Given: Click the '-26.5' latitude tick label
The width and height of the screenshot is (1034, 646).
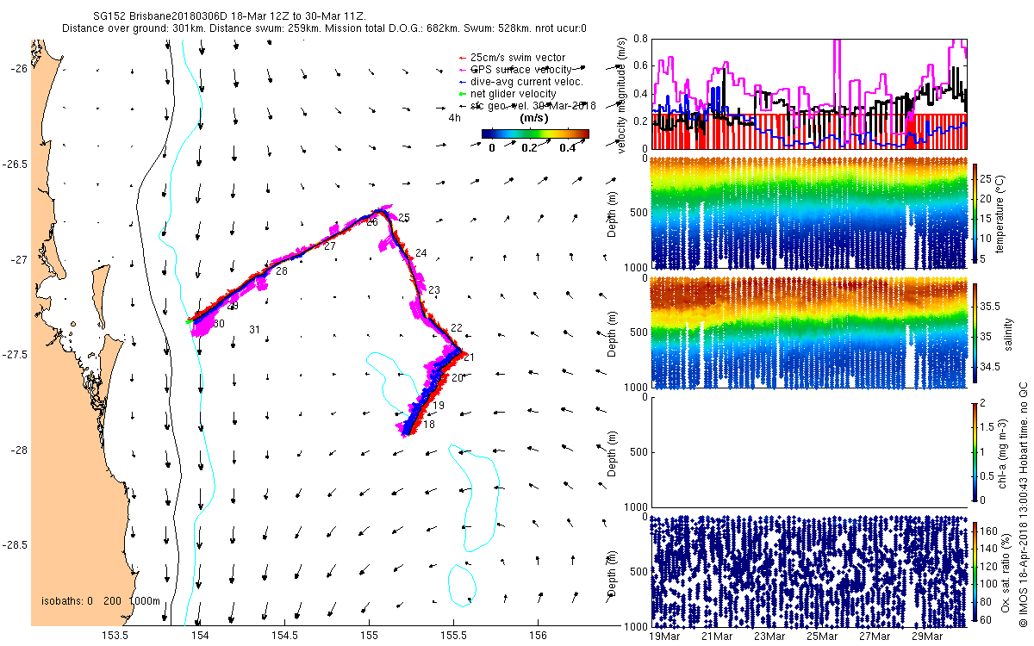Looking at the screenshot, I should point(14,165).
